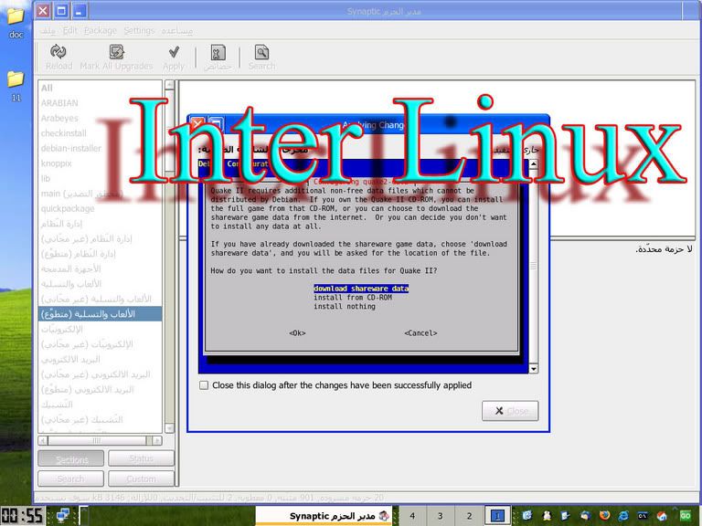Open the Arabic File menu (ملف)
702x526 pixels.
click(48, 30)
